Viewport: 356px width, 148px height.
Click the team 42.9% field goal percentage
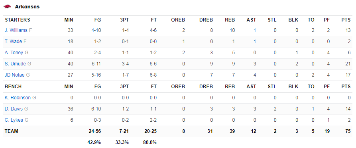[94, 142]
